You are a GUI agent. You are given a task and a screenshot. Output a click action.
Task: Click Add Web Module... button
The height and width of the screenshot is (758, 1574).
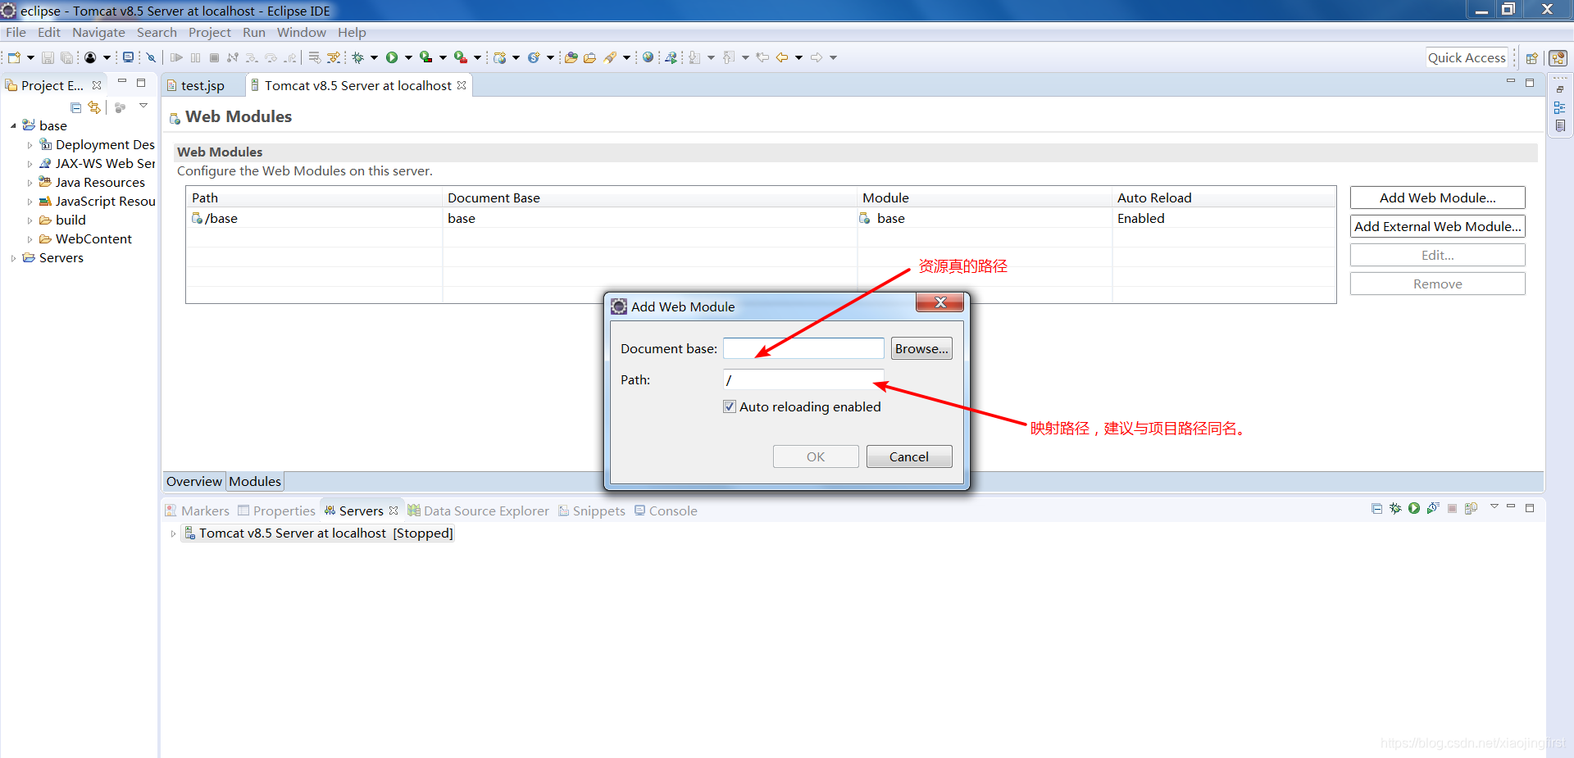click(x=1437, y=197)
